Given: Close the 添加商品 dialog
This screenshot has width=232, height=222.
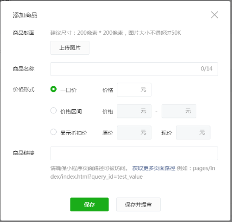Looking at the screenshot, I should [215, 15].
